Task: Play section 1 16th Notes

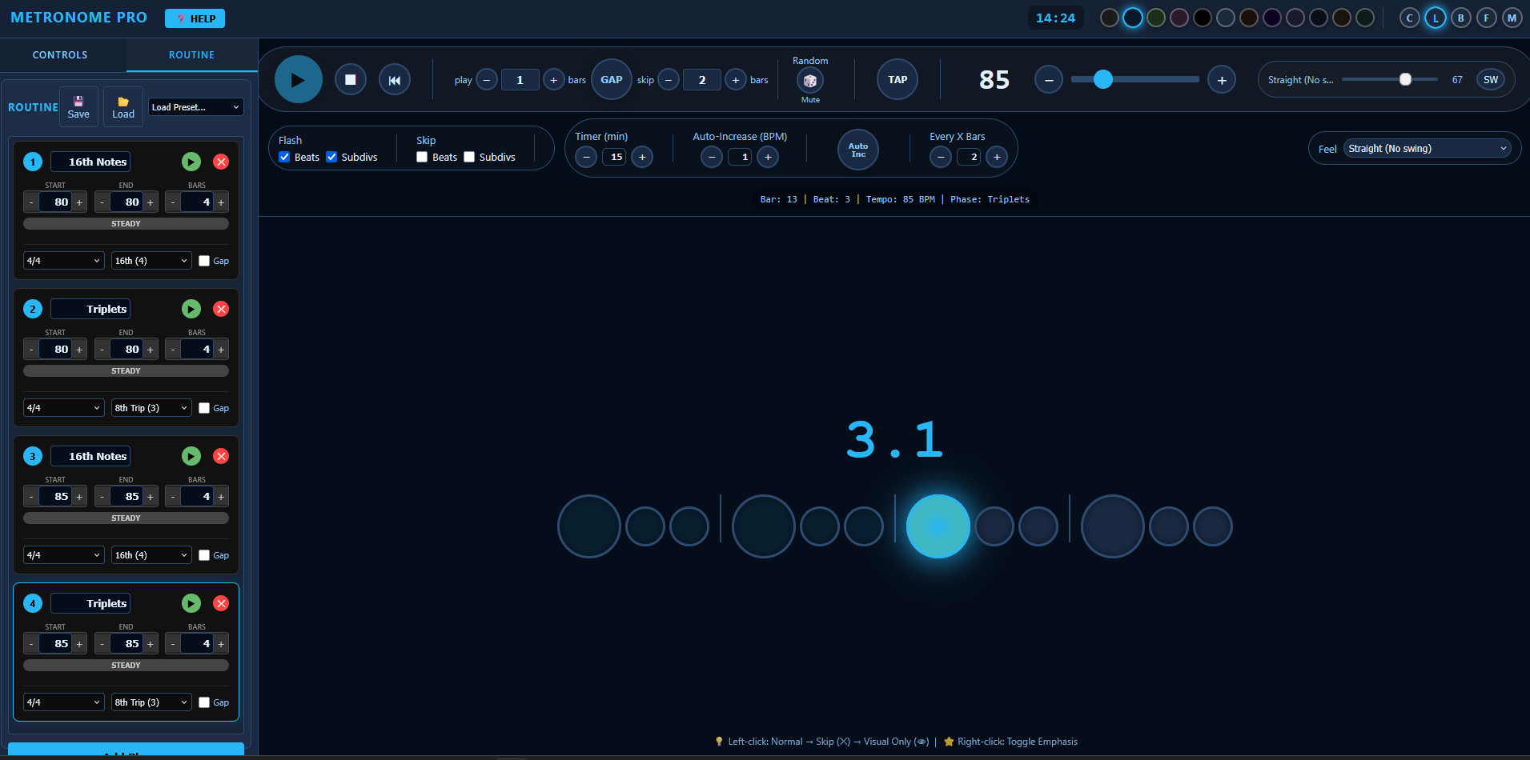Action: coord(191,162)
